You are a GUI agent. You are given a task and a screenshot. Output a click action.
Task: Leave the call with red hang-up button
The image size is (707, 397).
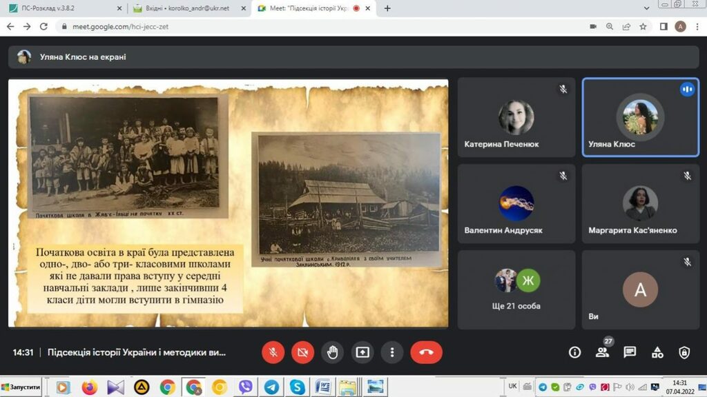(426, 352)
